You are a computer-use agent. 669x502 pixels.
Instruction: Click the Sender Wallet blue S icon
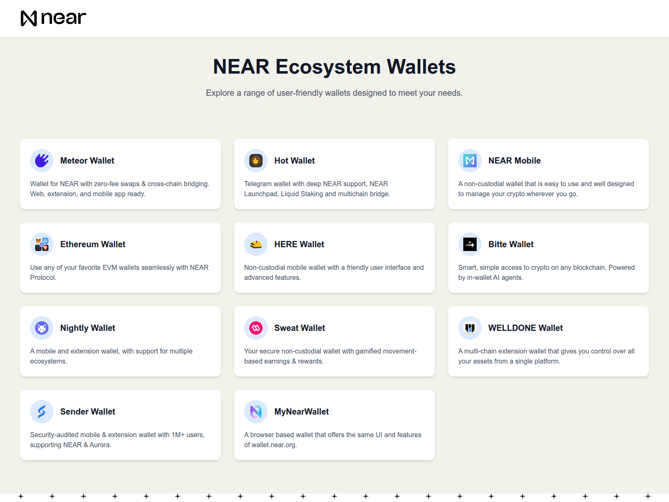click(x=42, y=412)
